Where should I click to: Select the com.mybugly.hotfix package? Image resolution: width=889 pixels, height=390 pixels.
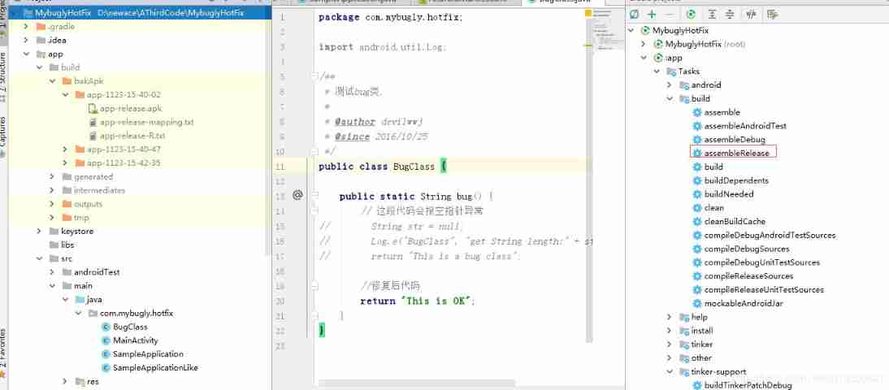(136, 313)
